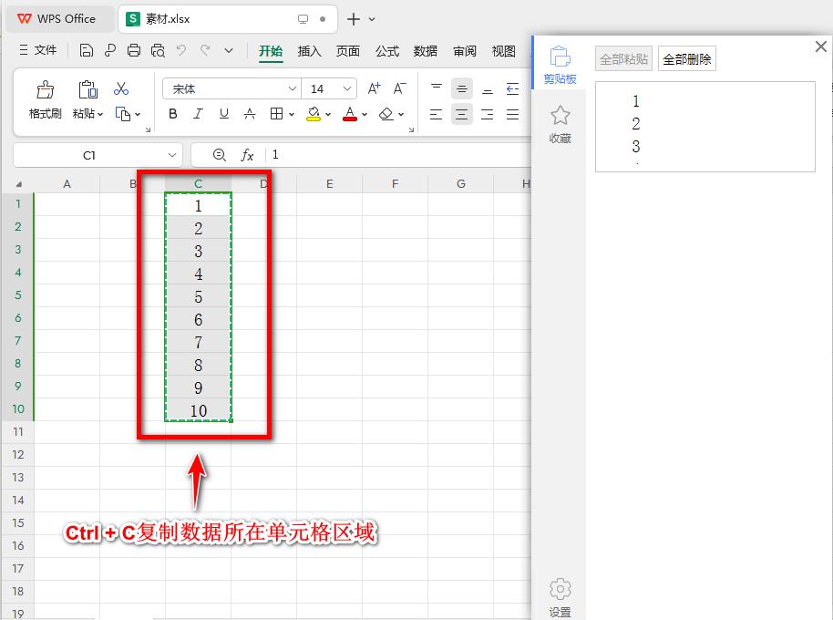Switch to the 公式 Formulas tab

coord(386,51)
